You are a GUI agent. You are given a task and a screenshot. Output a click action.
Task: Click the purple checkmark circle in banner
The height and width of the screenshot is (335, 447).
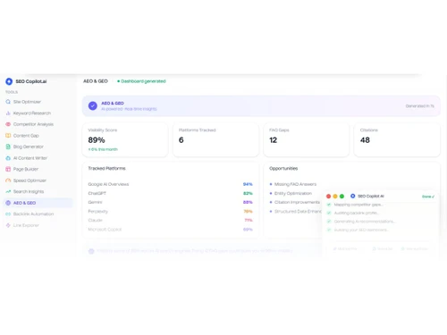(93, 105)
